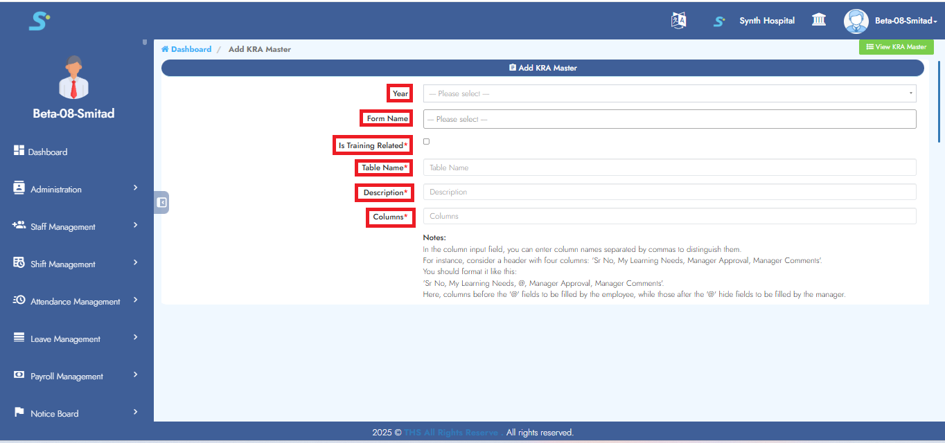Click the bank building icon in header
This screenshot has width=945, height=443.
[x=819, y=20]
